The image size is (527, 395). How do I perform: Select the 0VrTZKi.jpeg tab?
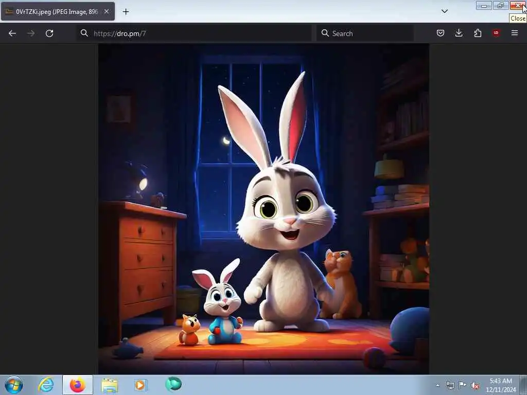coord(58,11)
